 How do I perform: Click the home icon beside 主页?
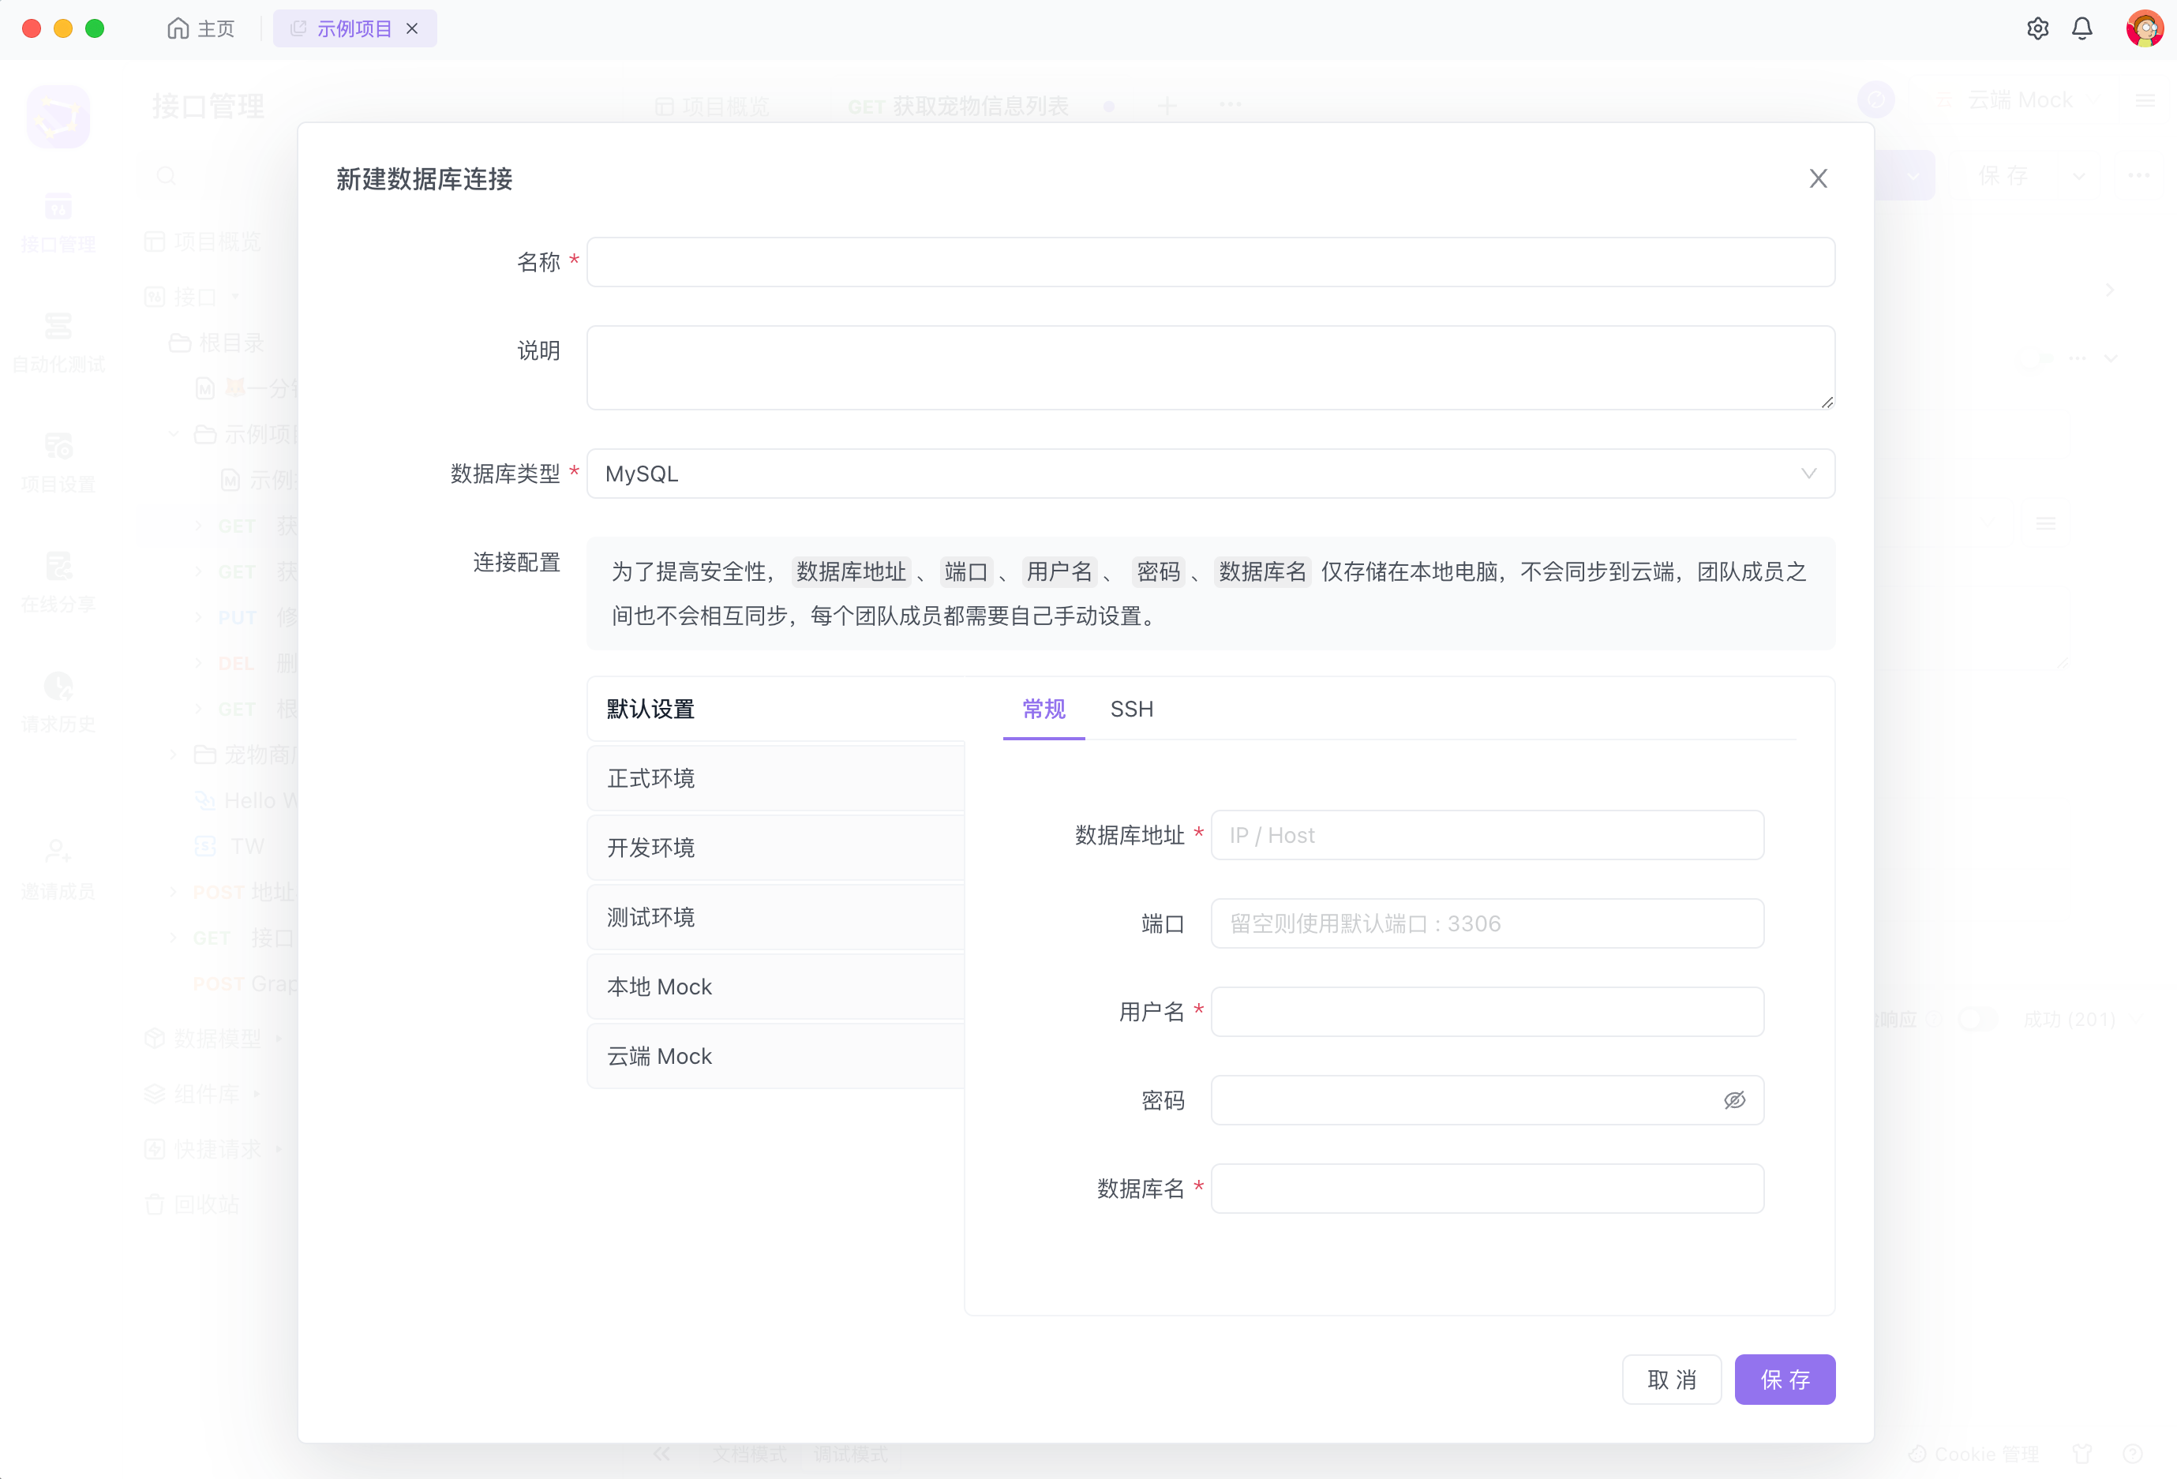tap(178, 29)
